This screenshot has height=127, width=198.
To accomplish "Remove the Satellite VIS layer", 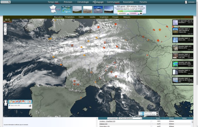I will pyautogui.click(x=157, y=115).
